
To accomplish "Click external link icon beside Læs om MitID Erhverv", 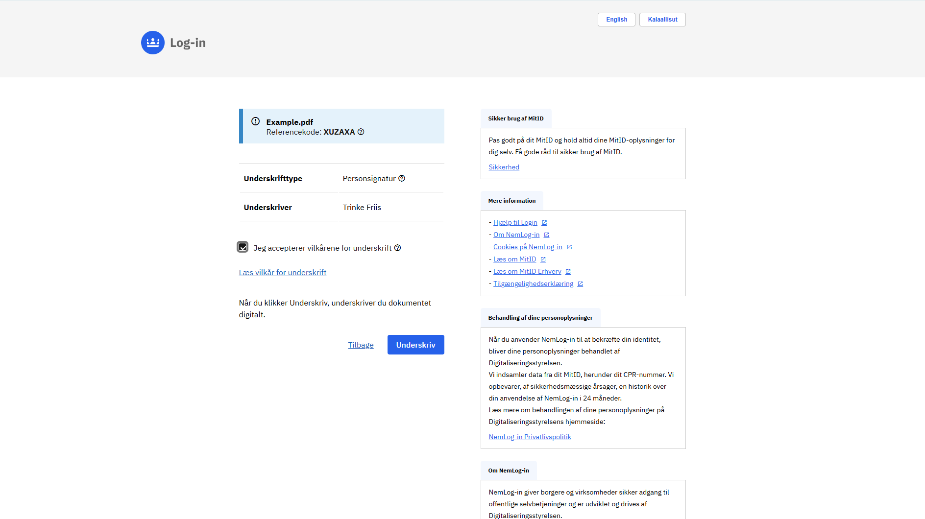I will pyautogui.click(x=568, y=272).
